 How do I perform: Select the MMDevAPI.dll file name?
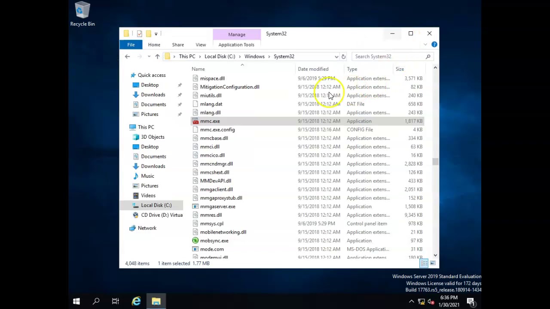215,181
